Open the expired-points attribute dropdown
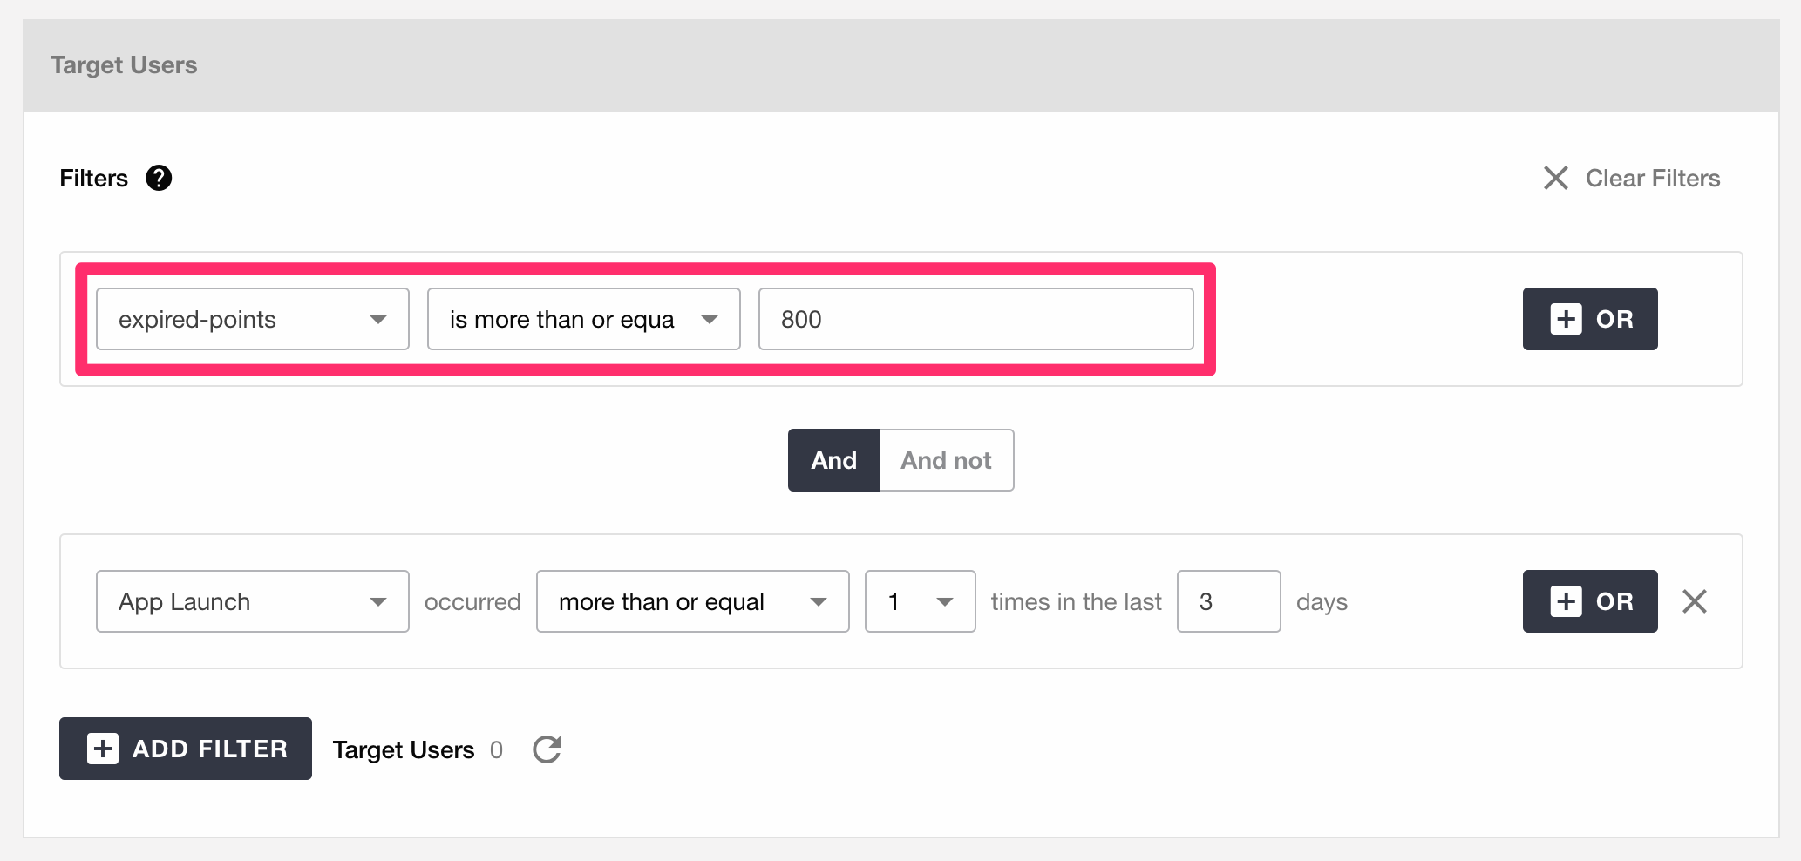The width and height of the screenshot is (1801, 861). click(253, 319)
